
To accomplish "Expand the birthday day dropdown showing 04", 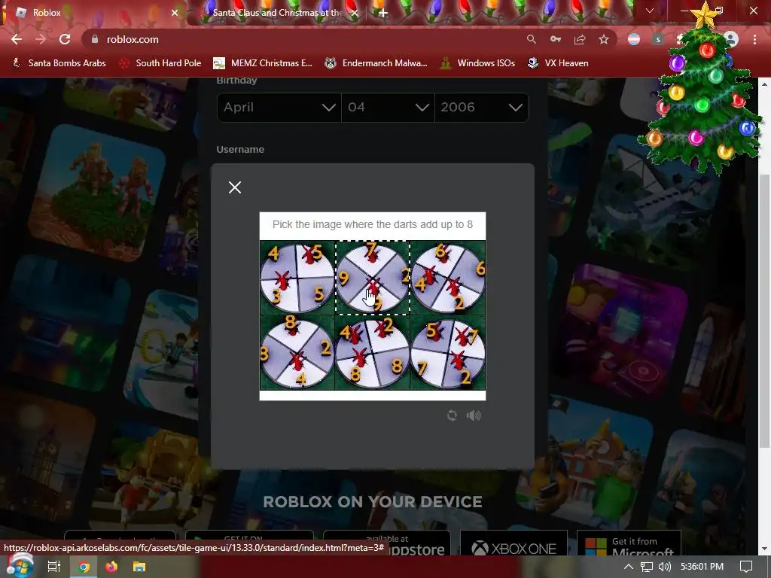I will [388, 107].
